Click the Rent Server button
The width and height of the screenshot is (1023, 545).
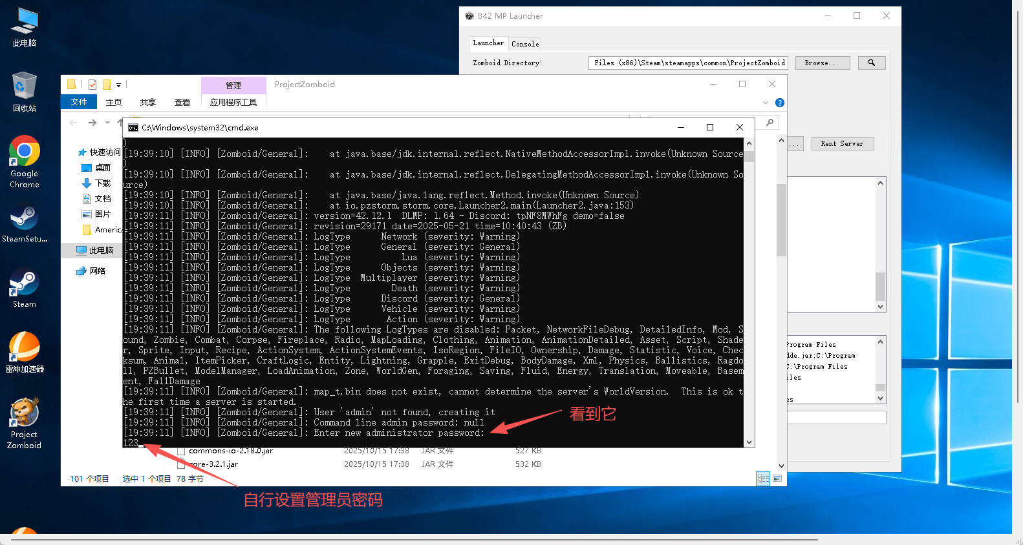point(841,143)
